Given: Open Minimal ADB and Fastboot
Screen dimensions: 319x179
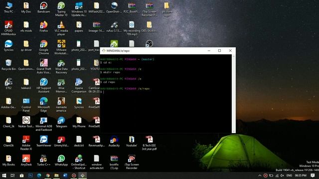Looking at the screenshot, I should pyautogui.click(x=43, y=124).
